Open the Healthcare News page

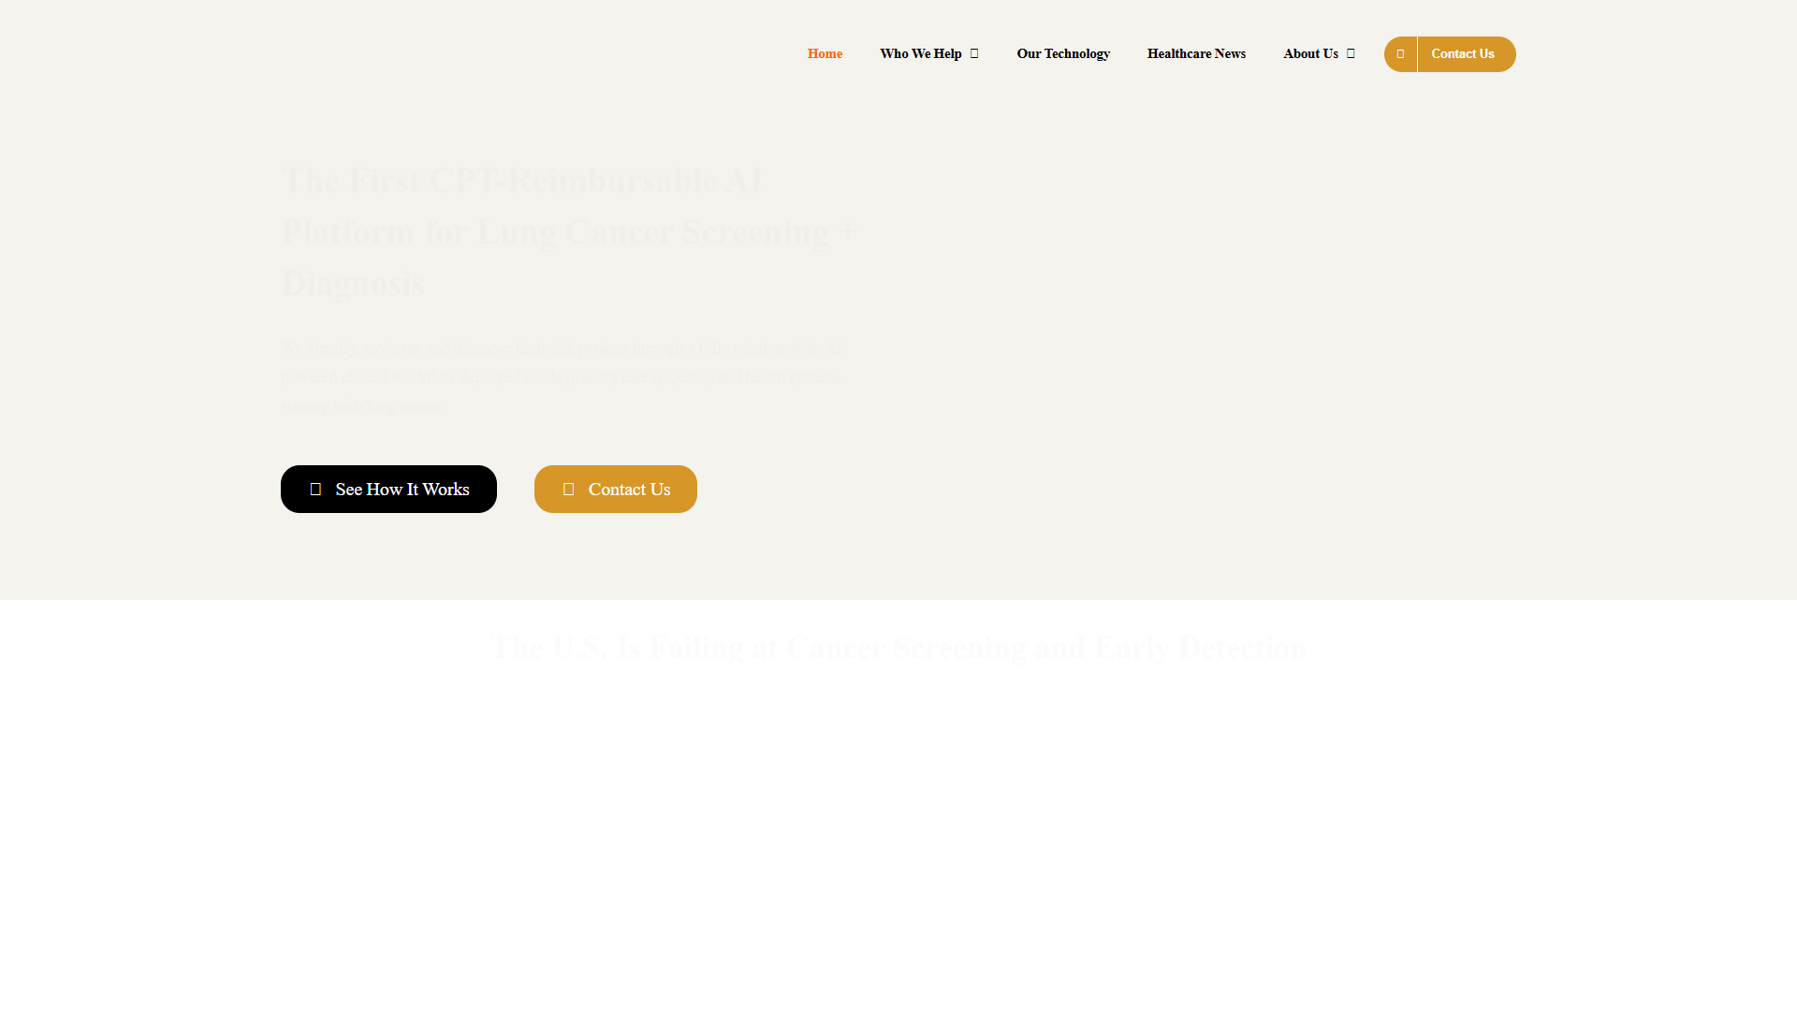[1196, 53]
